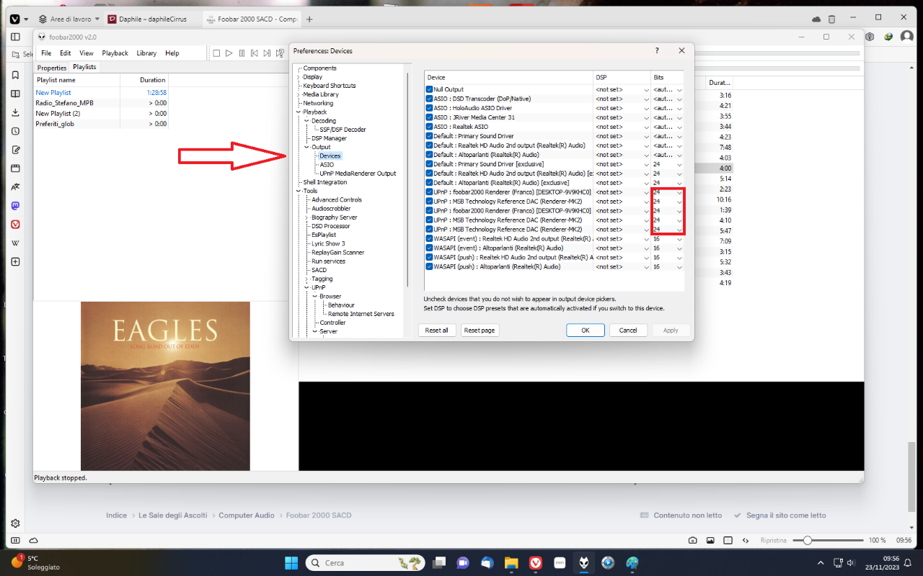Click OK in the Preferences dialog
This screenshot has width=923, height=576.
pos(586,330)
